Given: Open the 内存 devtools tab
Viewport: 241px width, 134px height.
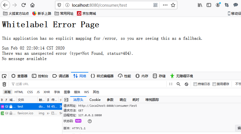Looking at the screenshot, I should tap(142, 76).
